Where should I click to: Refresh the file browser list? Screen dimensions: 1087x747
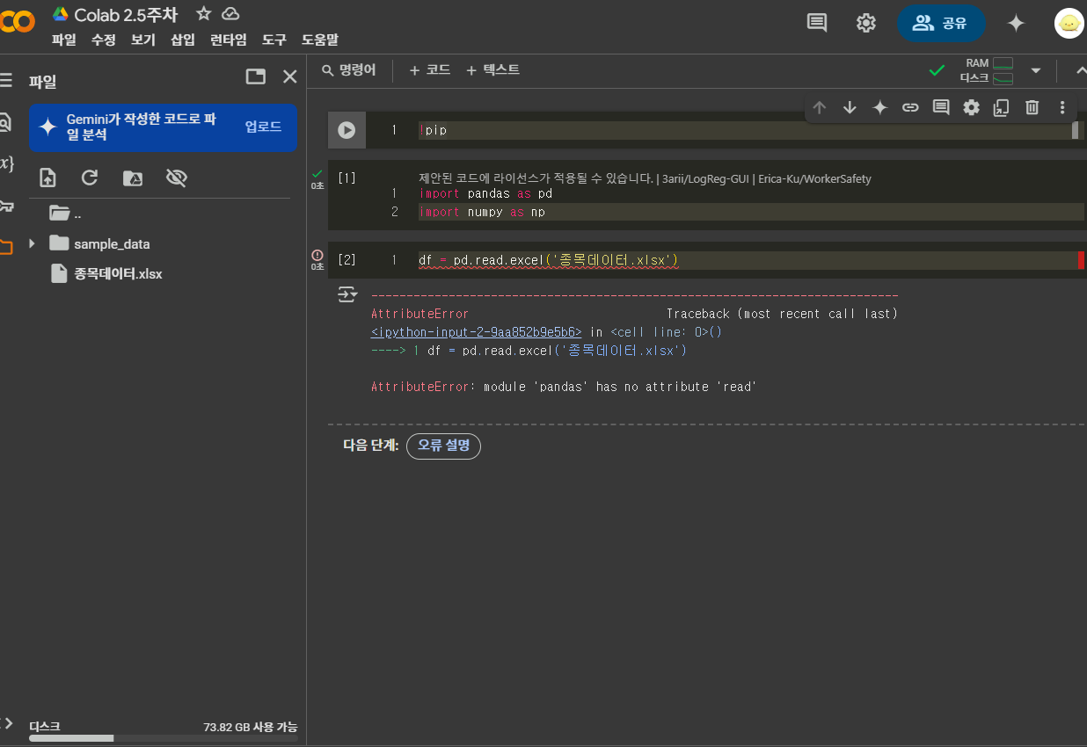click(x=90, y=178)
